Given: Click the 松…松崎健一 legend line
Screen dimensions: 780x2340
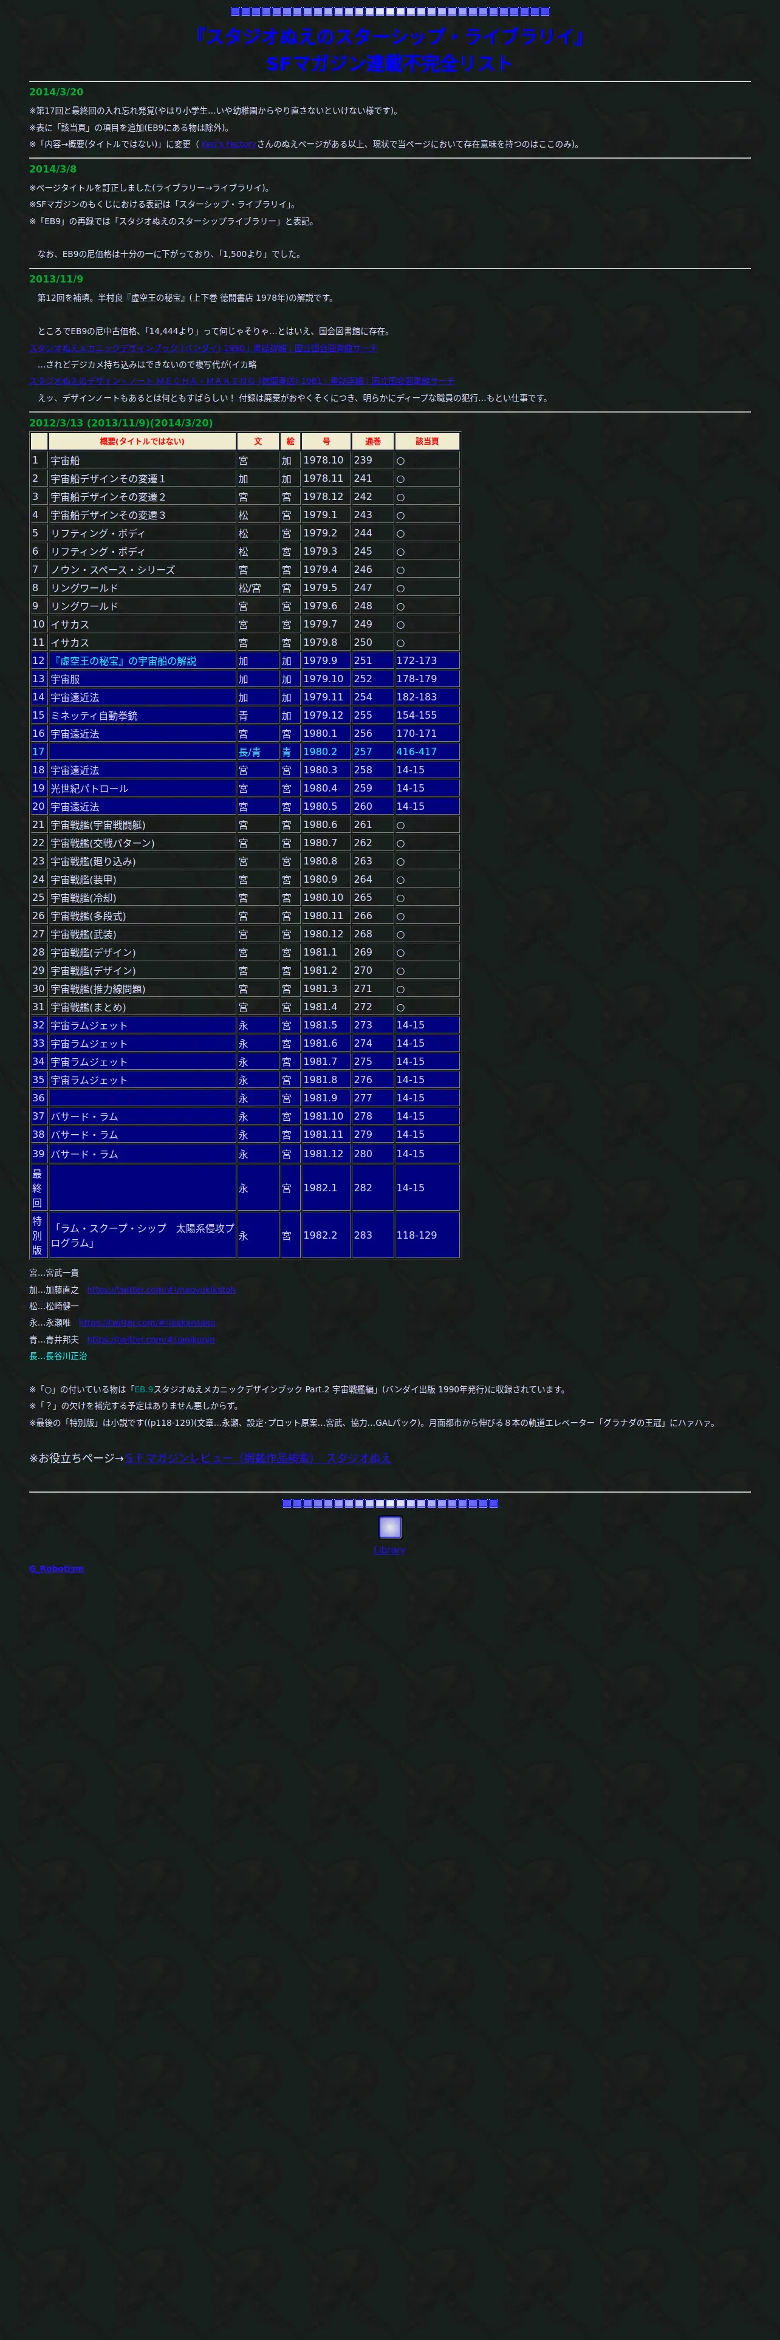Looking at the screenshot, I should [x=53, y=1306].
